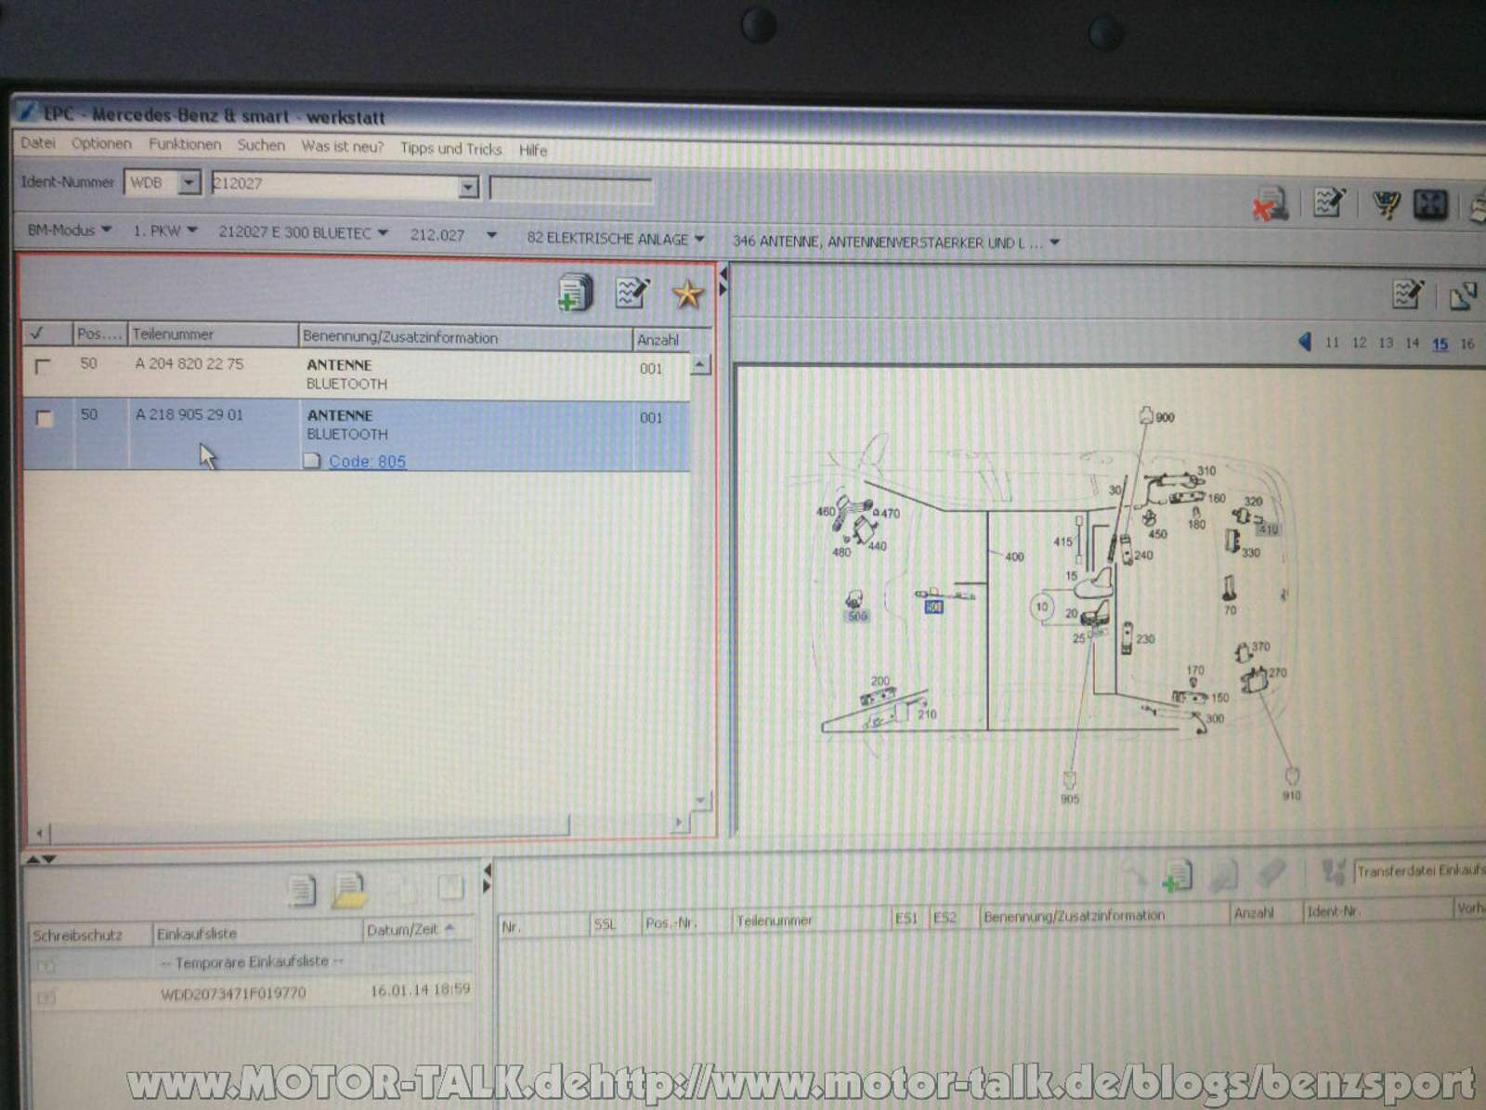The image size is (1486, 1110).
Task: Open the WDB prefix dropdown
Action: 189,182
